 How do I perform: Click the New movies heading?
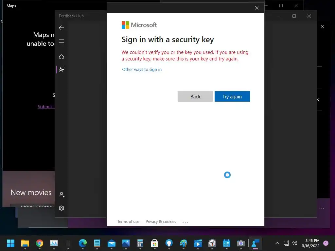click(x=31, y=192)
